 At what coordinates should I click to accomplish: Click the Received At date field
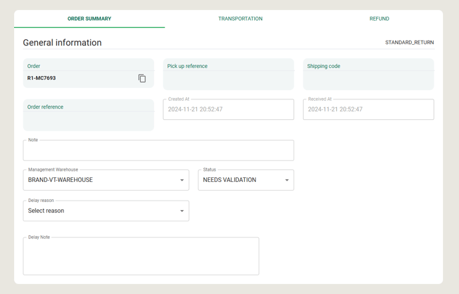point(368,109)
